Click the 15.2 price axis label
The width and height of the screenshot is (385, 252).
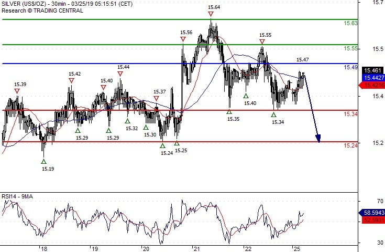click(x=378, y=143)
